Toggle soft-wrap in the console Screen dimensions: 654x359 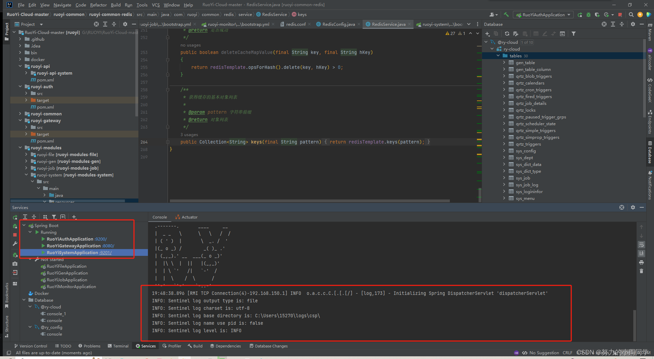(641, 245)
